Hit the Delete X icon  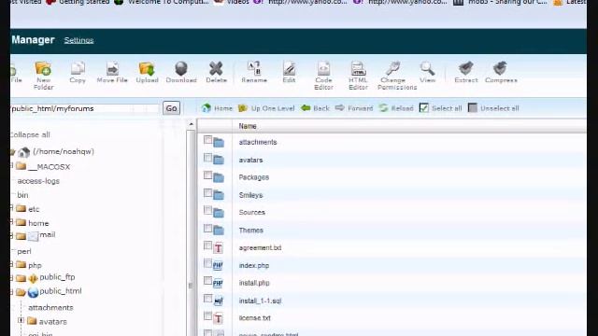pyautogui.click(x=216, y=73)
